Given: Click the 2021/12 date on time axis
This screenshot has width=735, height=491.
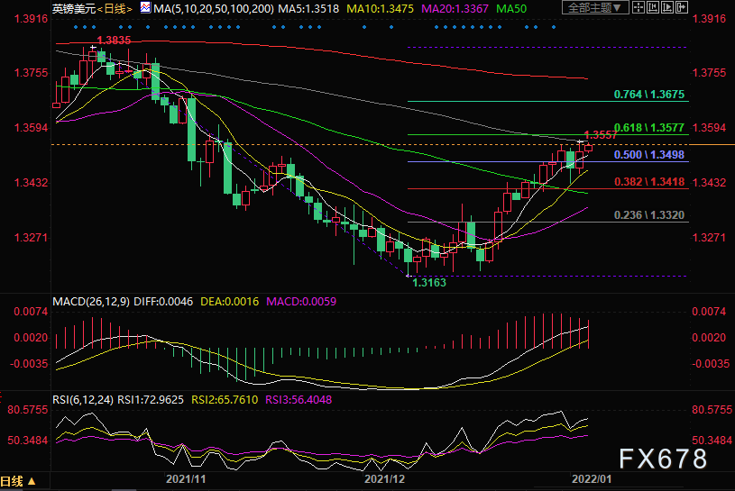Looking at the screenshot, I should [x=384, y=478].
